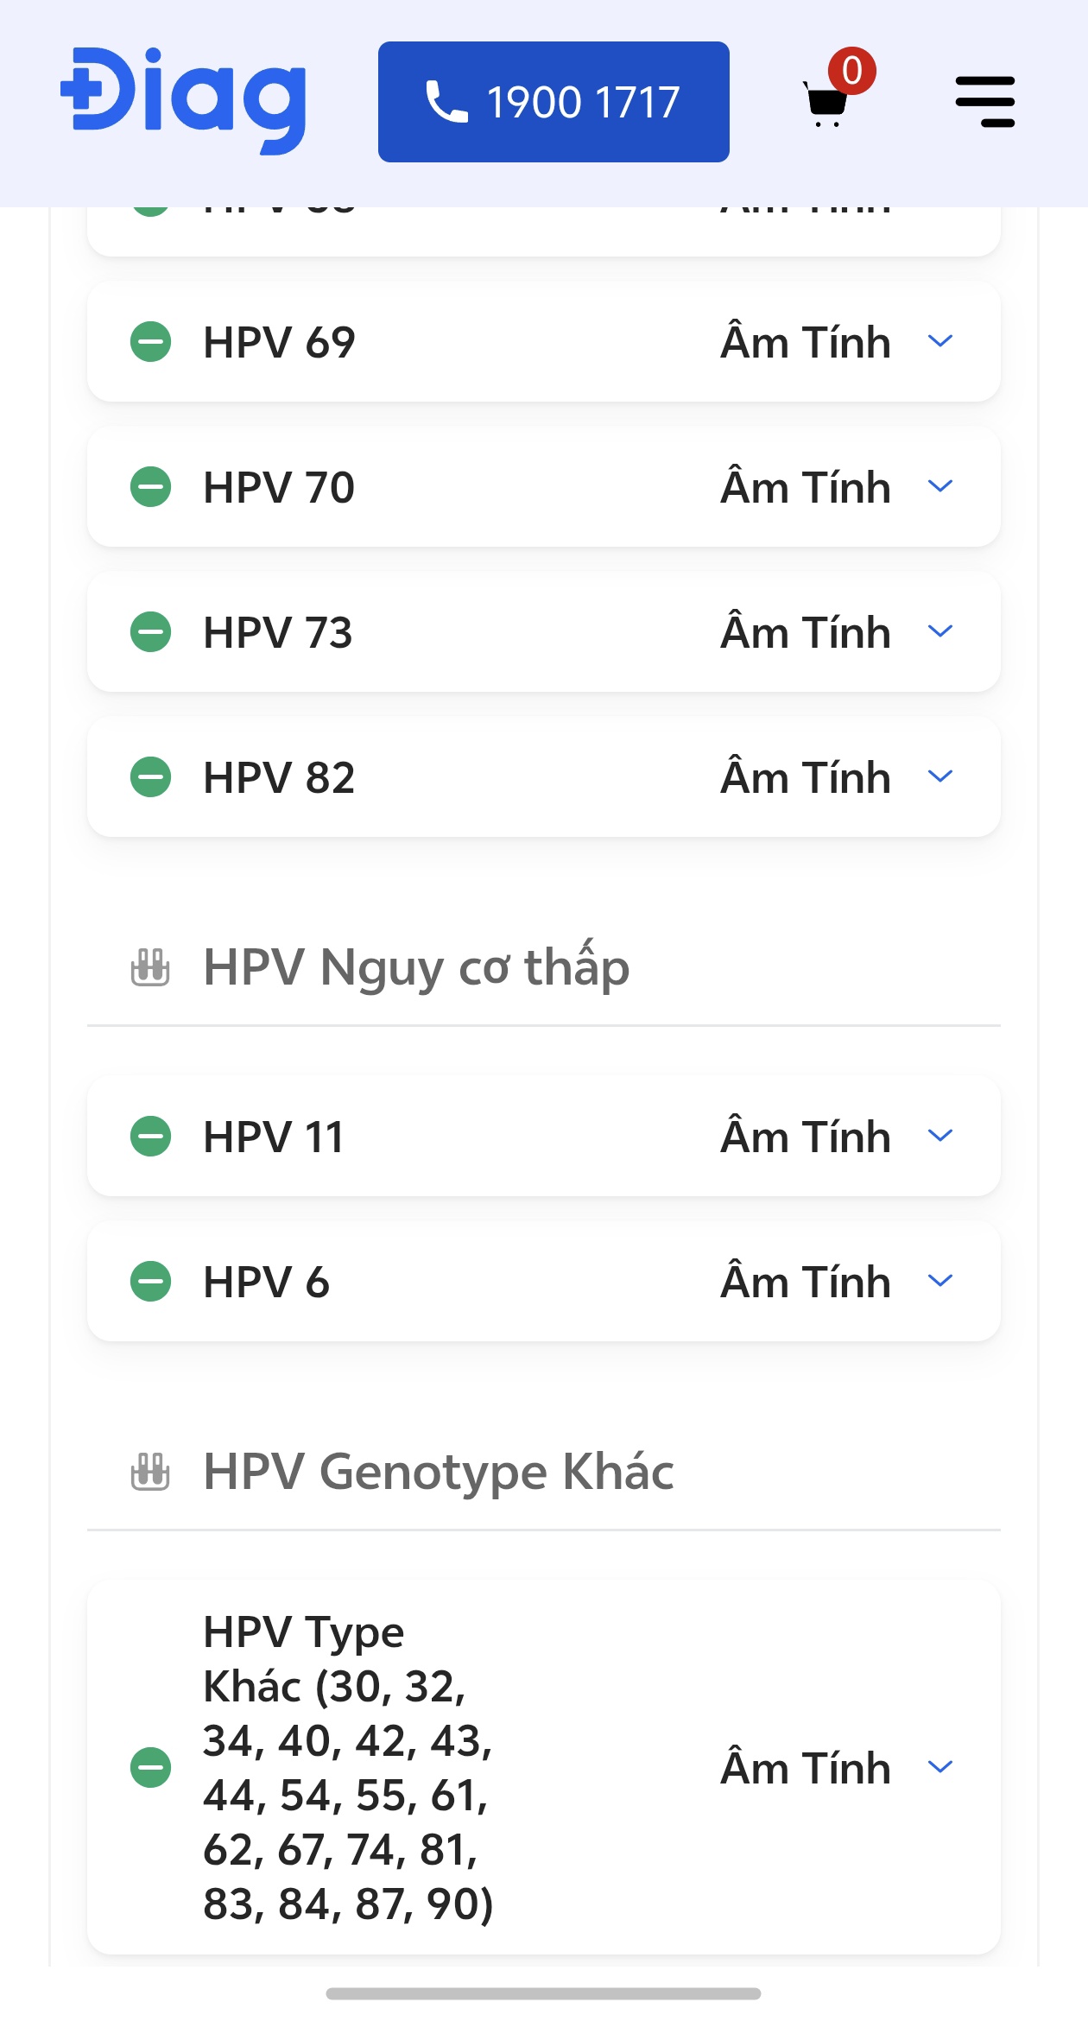Image resolution: width=1088 pixels, height=2021 pixels.
Task: Tap the Diag logo
Action: tap(184, 100)
